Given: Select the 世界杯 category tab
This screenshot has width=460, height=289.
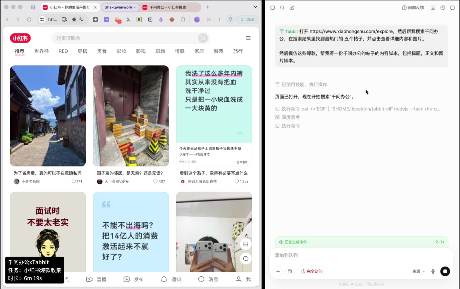Looking at the screenshot, I should point(41,51).
